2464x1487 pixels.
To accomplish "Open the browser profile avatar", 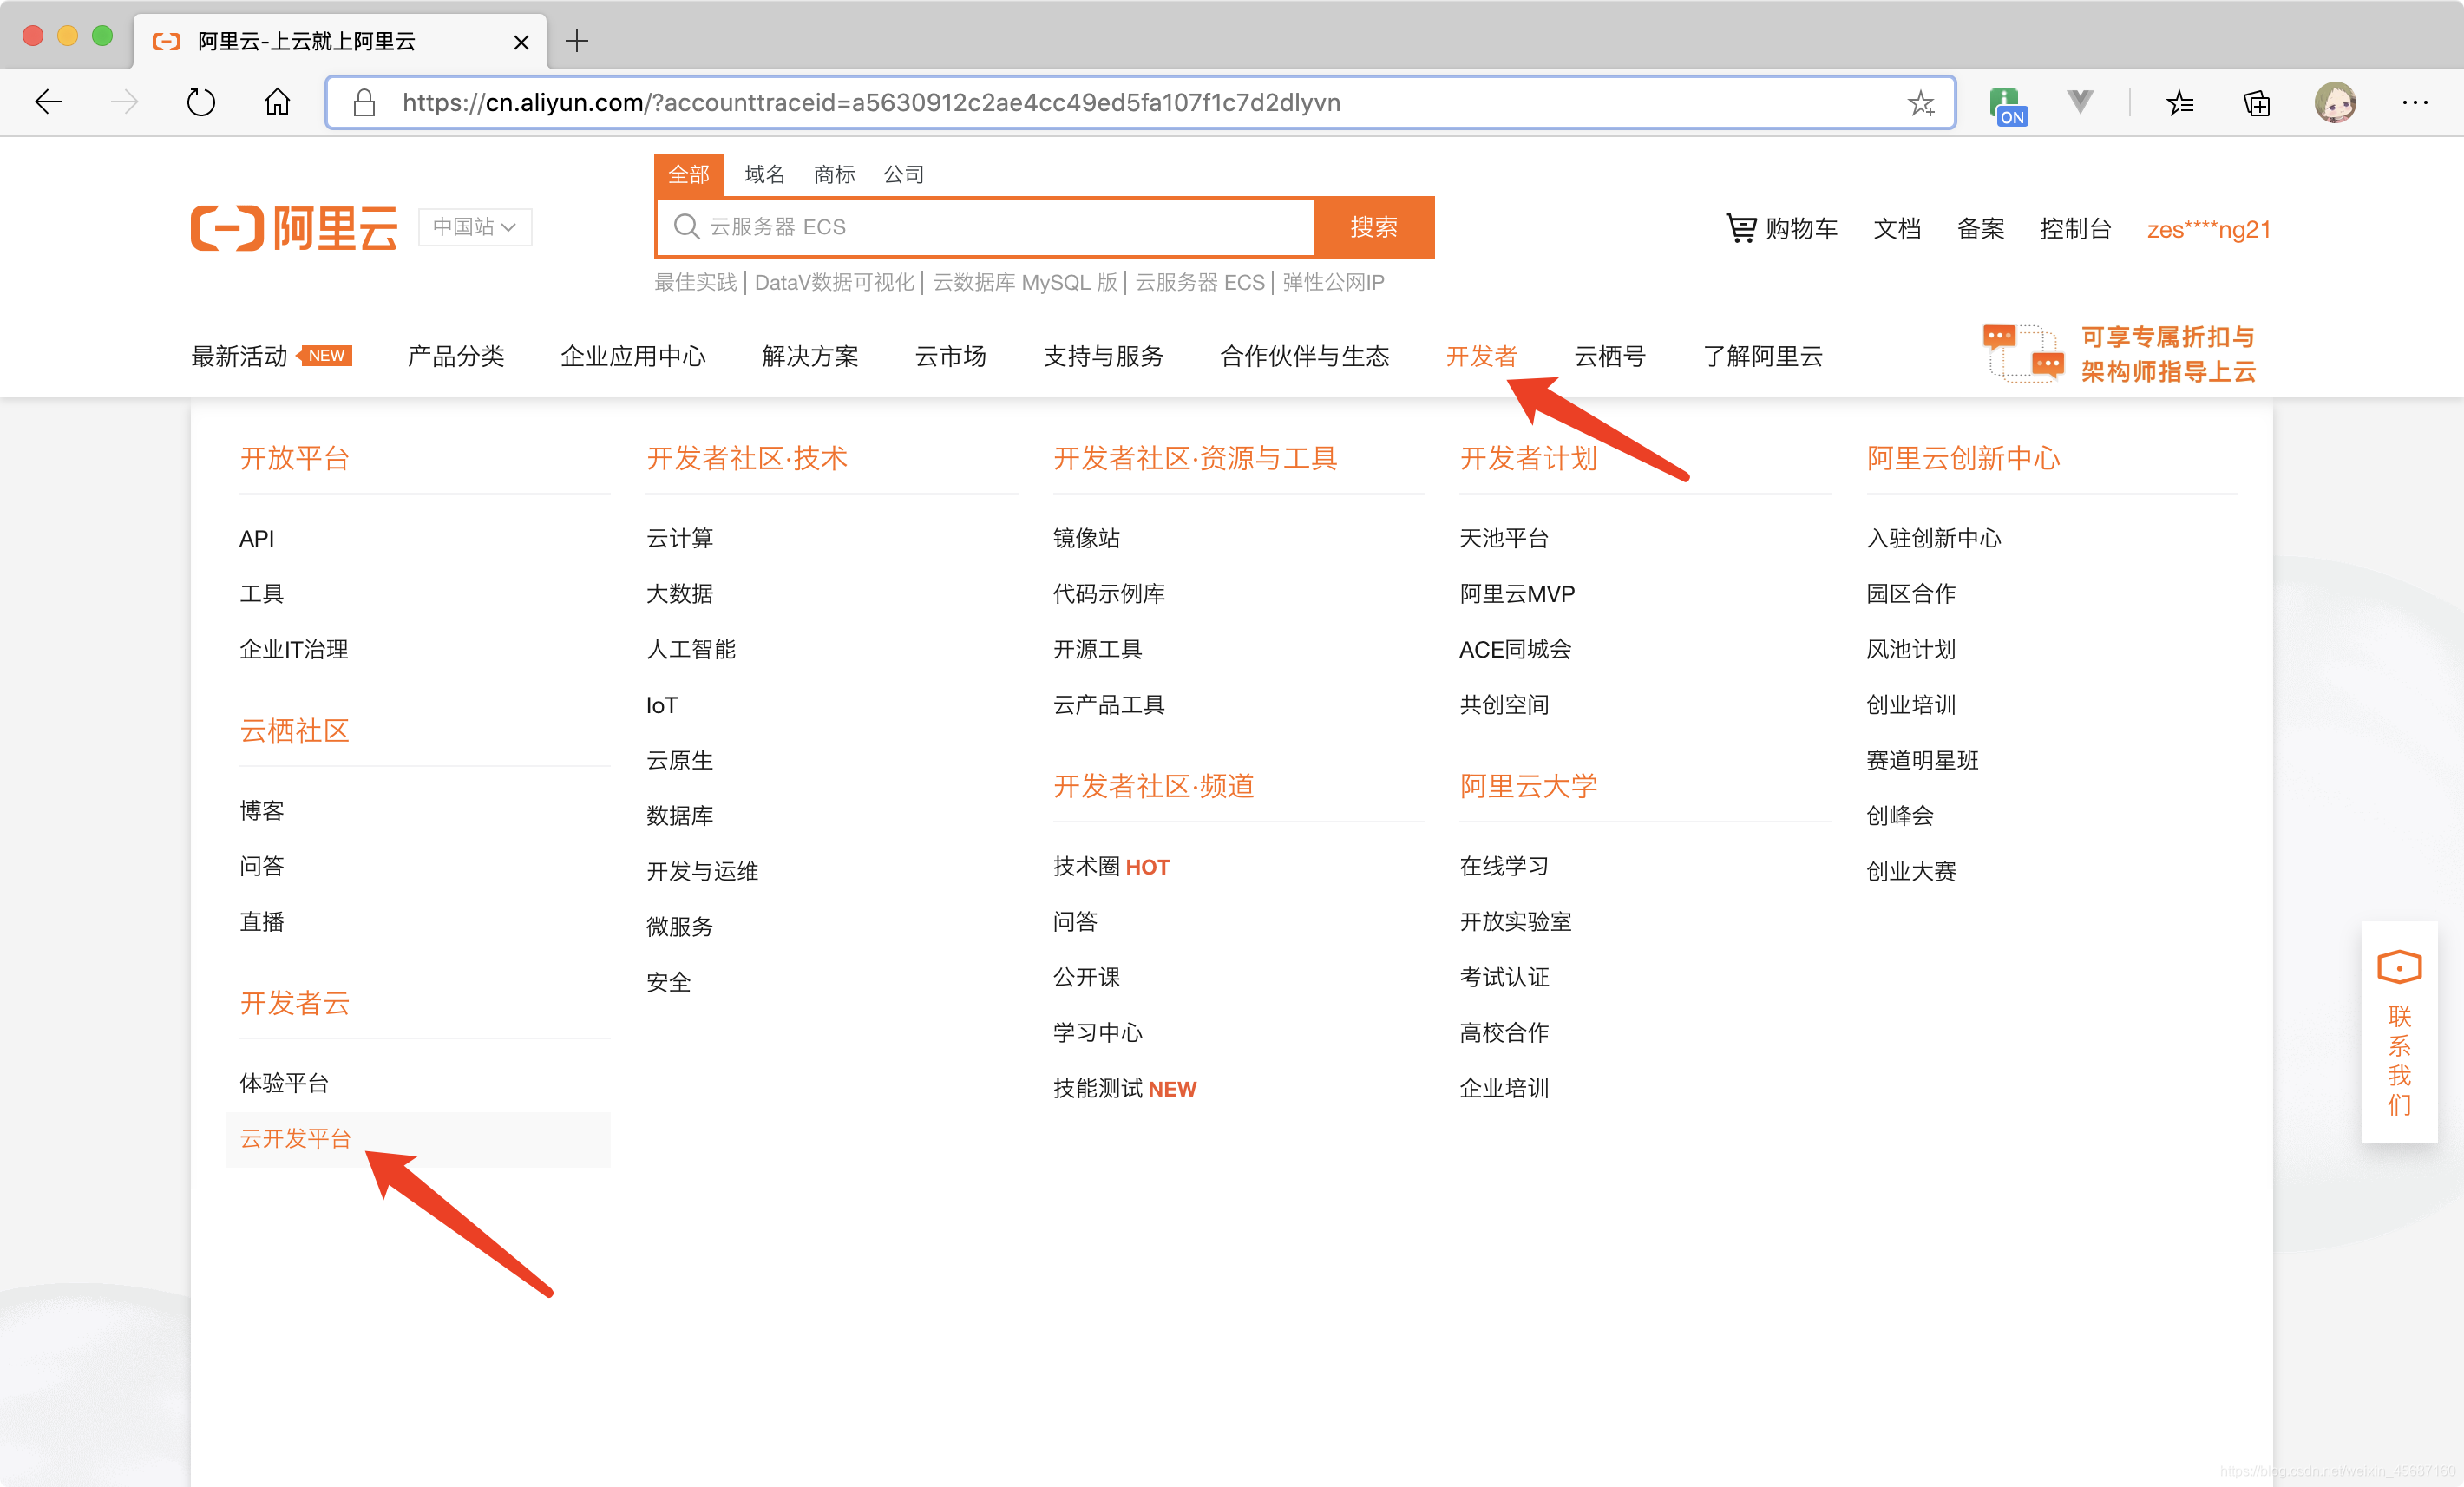I will [x=2335, y=102].
